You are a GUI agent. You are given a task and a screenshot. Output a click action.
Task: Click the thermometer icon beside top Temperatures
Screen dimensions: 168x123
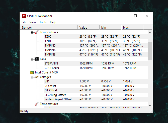tap(37, 32)
